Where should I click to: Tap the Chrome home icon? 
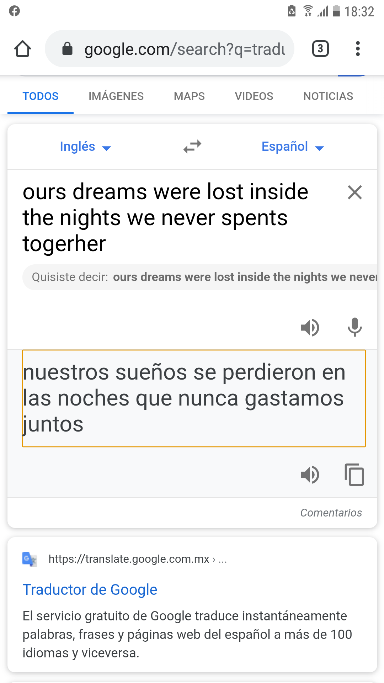[x=23, y=49]
